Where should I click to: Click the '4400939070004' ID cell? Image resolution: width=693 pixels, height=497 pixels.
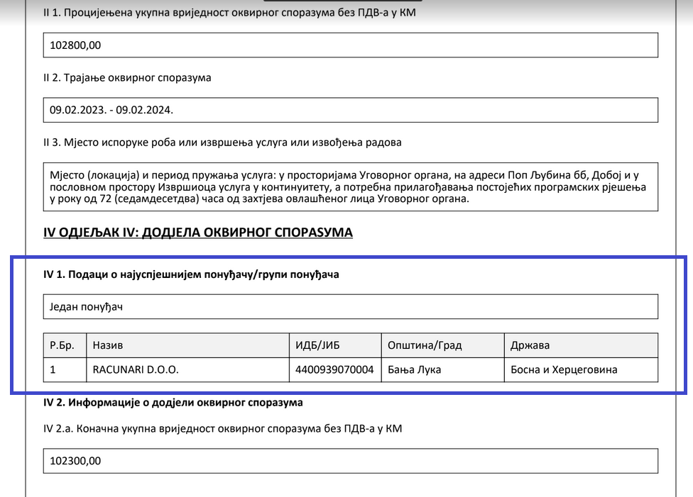coord(335,369)
